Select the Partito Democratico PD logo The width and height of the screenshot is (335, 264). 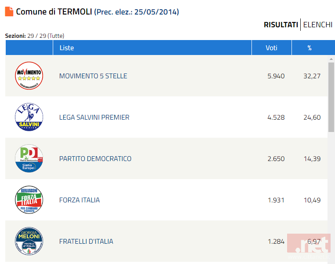(29, 158)
